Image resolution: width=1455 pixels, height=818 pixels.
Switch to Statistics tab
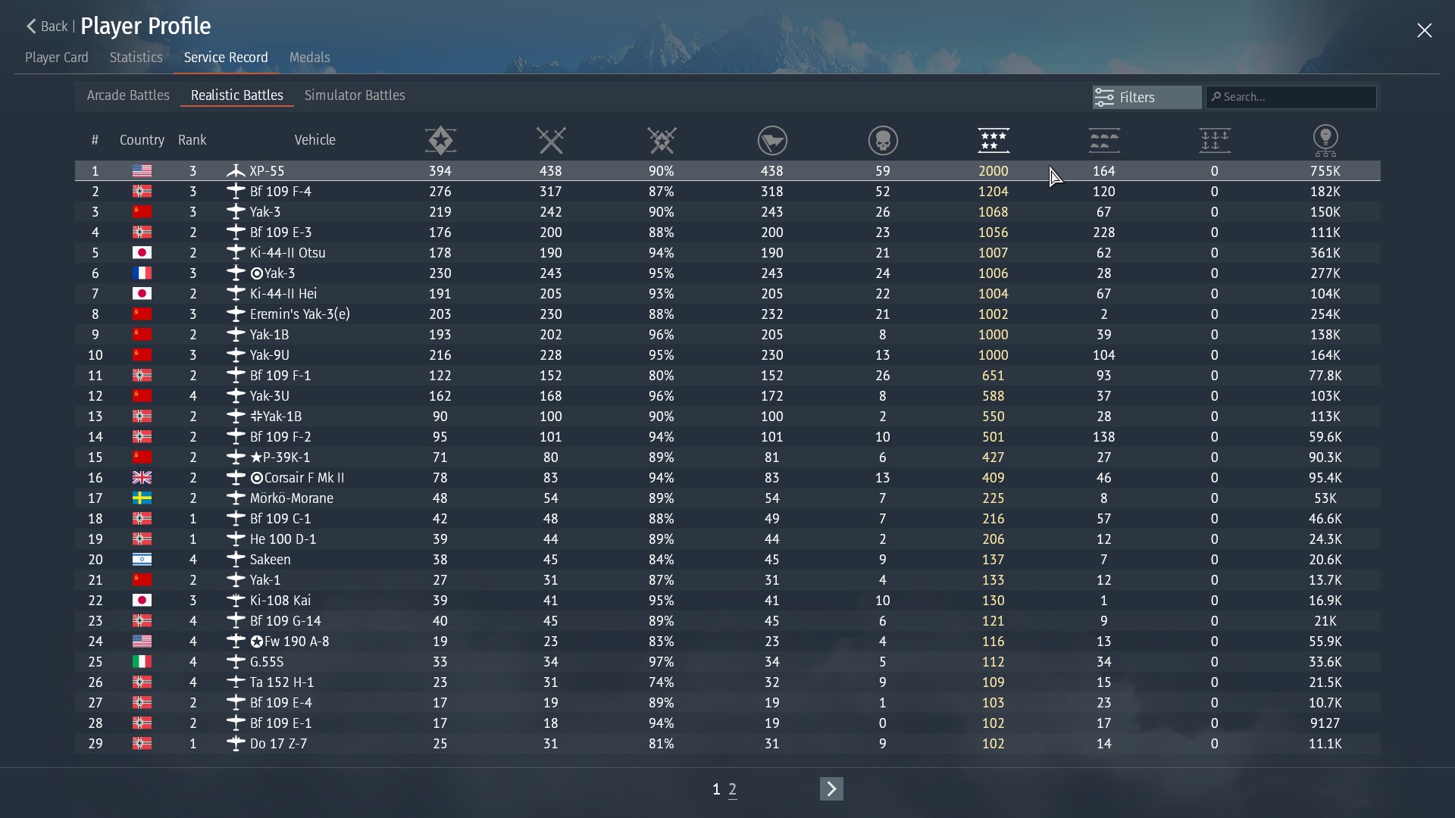coord(136,58)
